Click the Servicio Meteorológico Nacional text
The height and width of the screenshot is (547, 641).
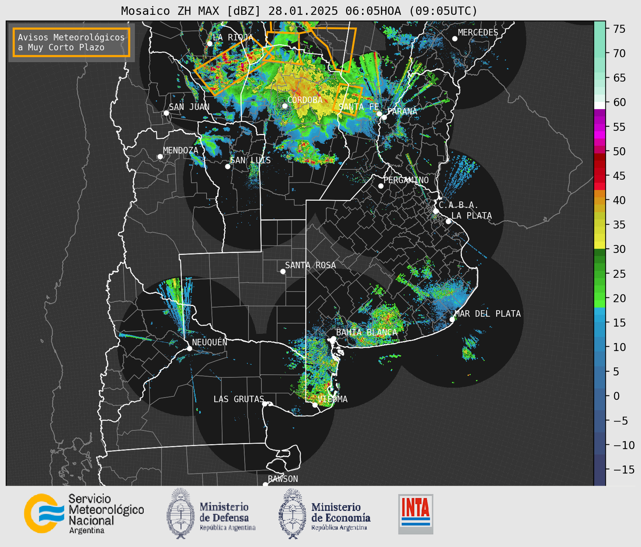pyautogui.click(x=106, y=514)
